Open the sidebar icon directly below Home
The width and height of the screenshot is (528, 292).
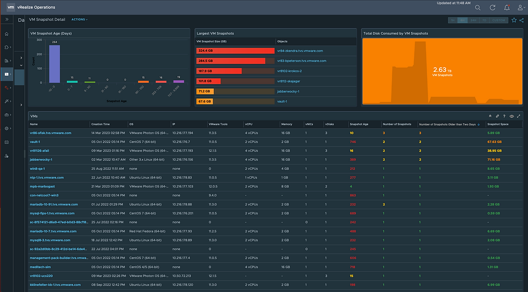pyautogui.click(x=6, y=47)
